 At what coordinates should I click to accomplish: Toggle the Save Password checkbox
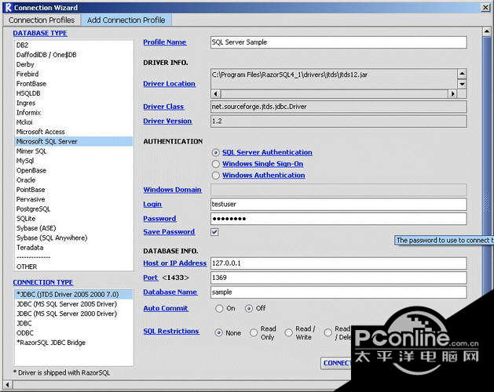[x=214, y=232]
